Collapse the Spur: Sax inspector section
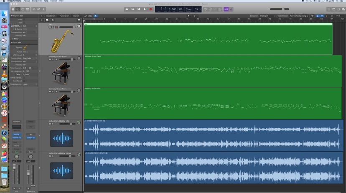Screen dimensions: 346x193 click(x=12, y=42)
